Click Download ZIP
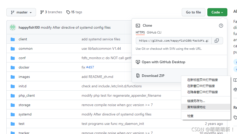The height and width of the screenshot is (134, 237). point(153,76)
